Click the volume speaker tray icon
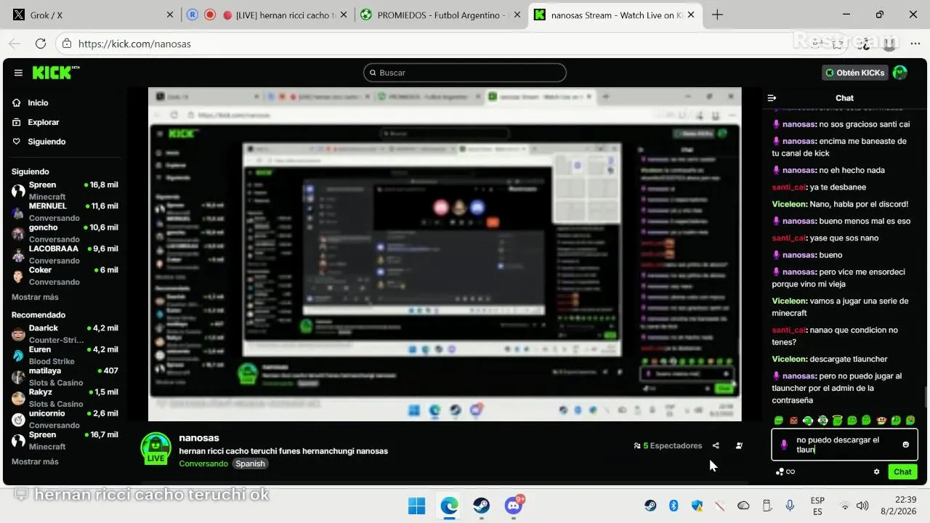Viewport: 930px width, 523px height. (x=862, y=506)
